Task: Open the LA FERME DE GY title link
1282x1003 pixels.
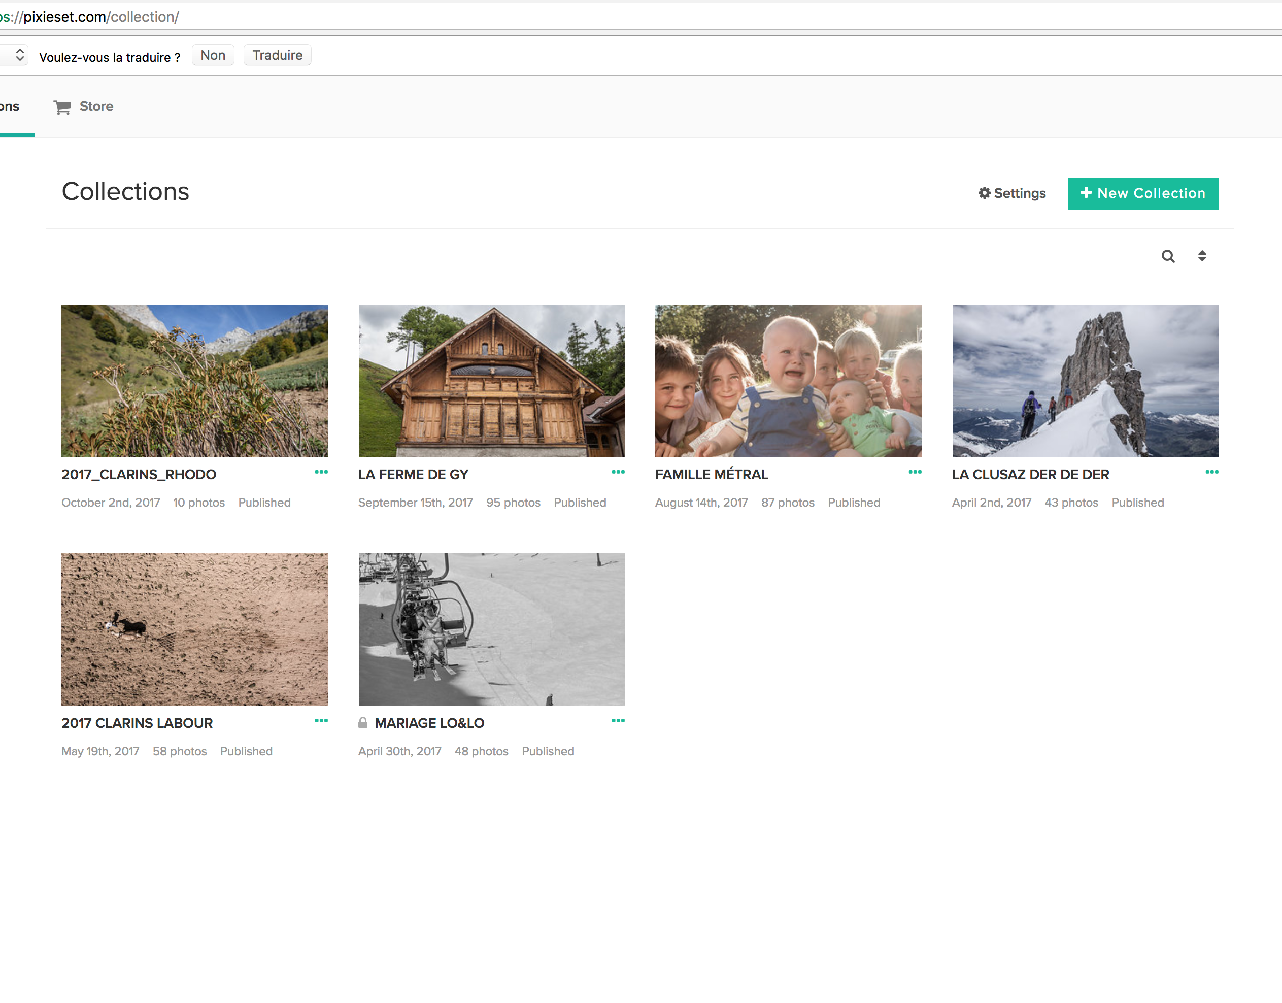Action: point(413,475)
